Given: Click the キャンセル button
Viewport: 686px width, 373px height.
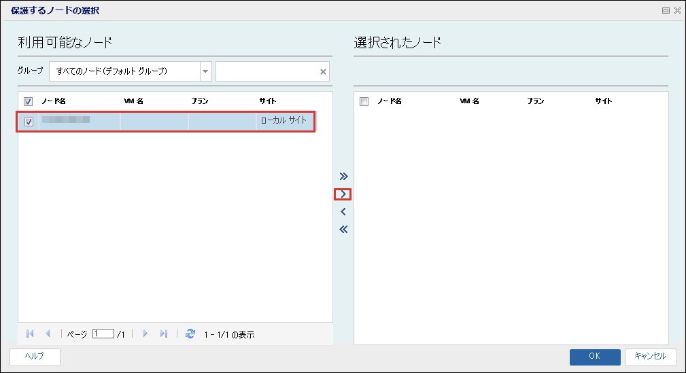Looking at the screenshot, I should (x=651, y=357).
